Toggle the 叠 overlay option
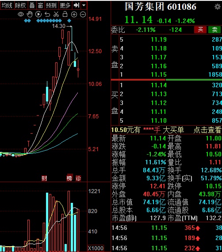Viewport: 222px width, 252px height. pos(32,5)
